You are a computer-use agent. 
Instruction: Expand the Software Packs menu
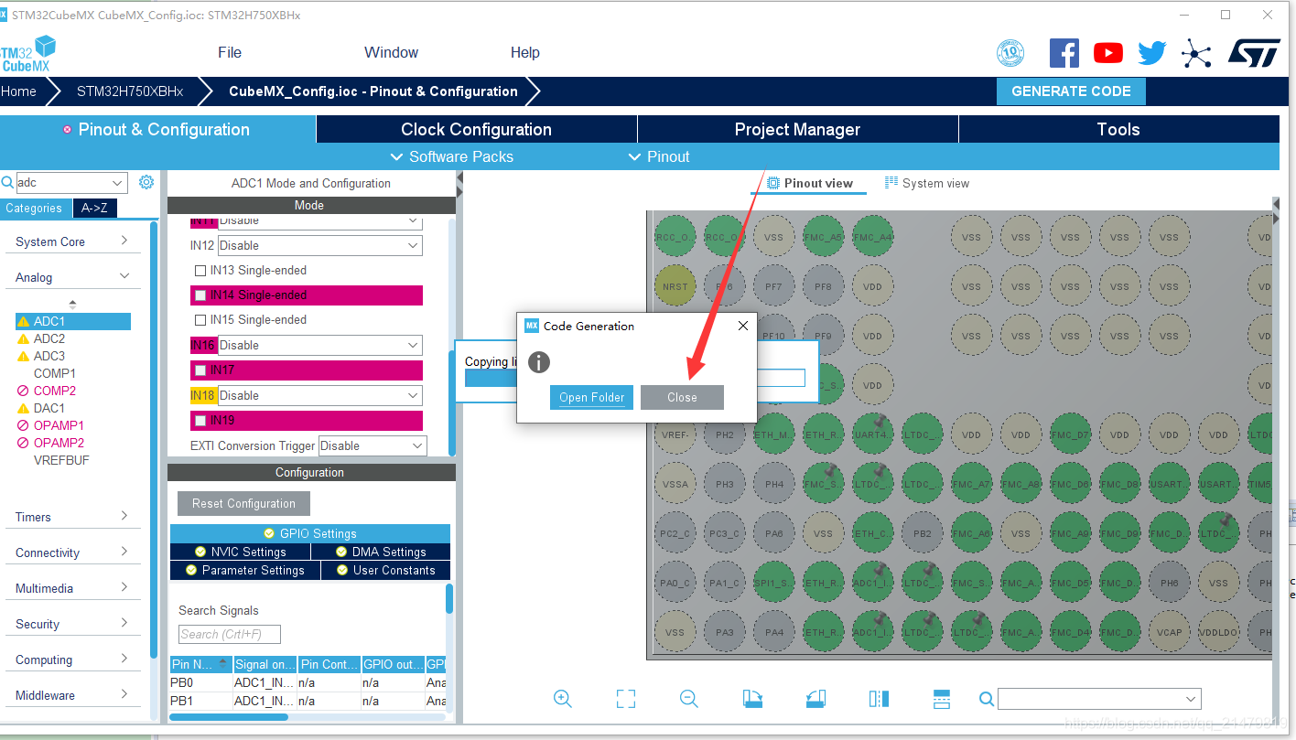[x=451, y=156]
